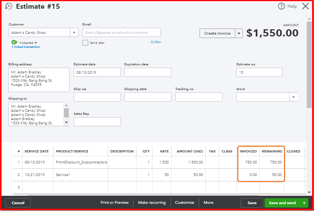The image size is (314, 211).
Task: Click PmntDiscount_Subcontractors product cell
Action: pyautogui.click(x=81, y=162)
